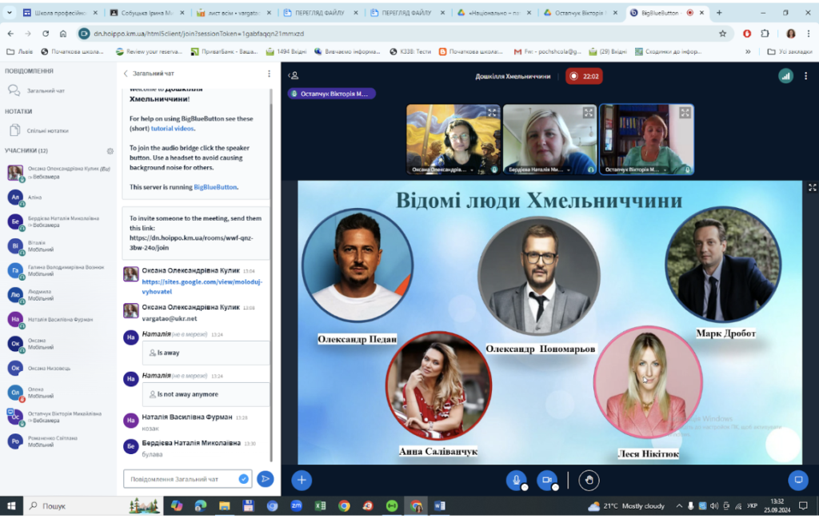Toggle the webcam sharing button
Viewport: 819px width, 519px height.
click(547, 481)
